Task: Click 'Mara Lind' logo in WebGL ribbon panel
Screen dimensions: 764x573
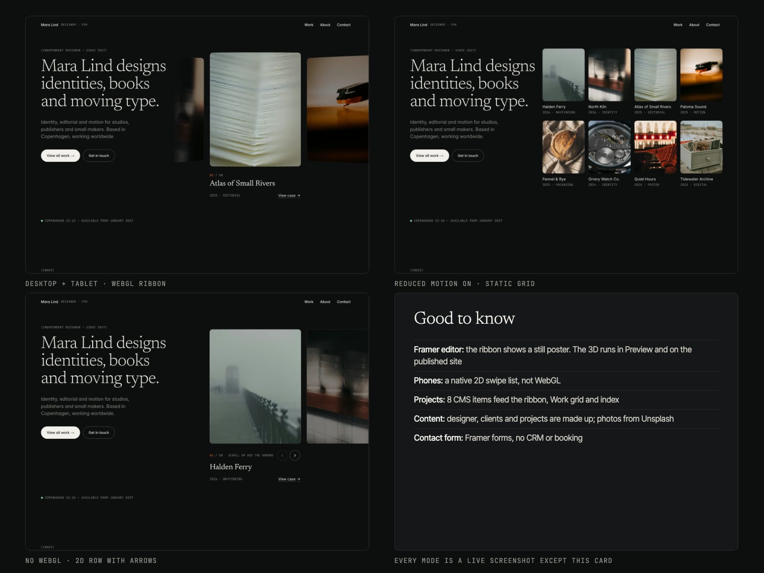Action: (x=50, y=25)
